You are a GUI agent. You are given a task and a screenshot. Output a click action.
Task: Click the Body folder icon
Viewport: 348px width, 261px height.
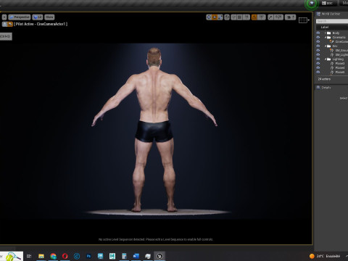[x=329, y=33]
